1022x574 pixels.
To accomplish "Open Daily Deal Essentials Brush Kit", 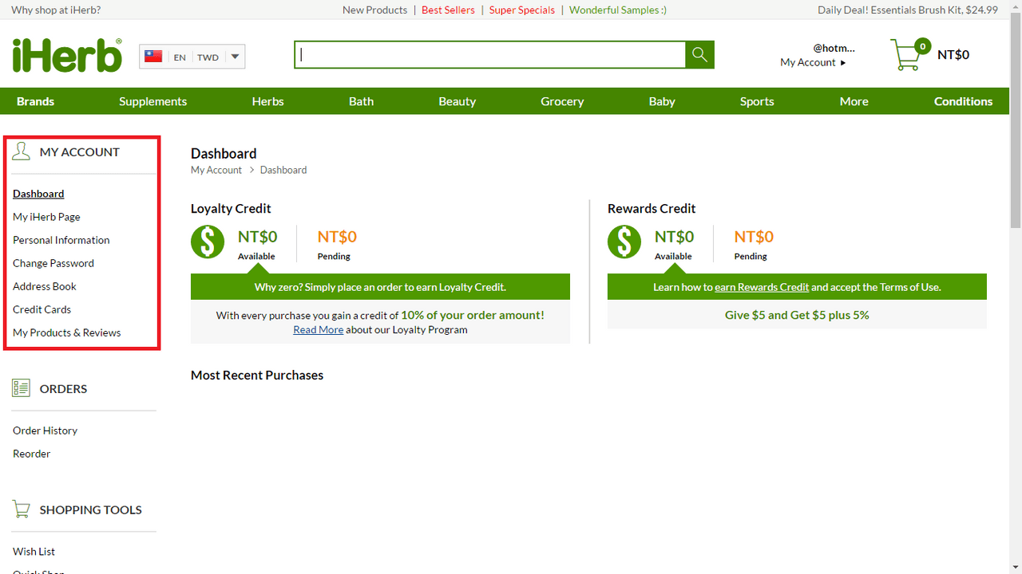I will click(x=908, y=10).
